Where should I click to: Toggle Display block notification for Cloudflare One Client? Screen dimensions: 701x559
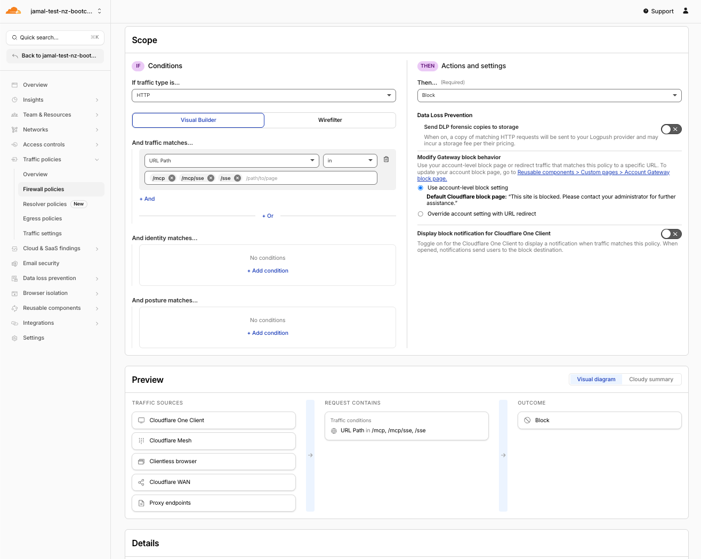click(671, 234)
